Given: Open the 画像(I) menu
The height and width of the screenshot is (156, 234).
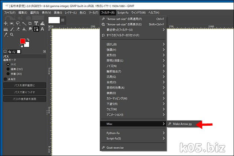Looking at the screenshot, I should (x=58, y=13).
